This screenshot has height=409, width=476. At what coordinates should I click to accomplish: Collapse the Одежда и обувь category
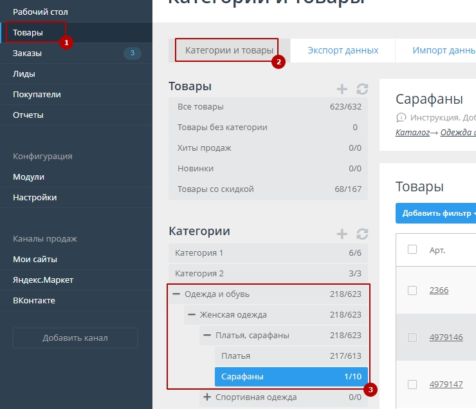(176, 294)
